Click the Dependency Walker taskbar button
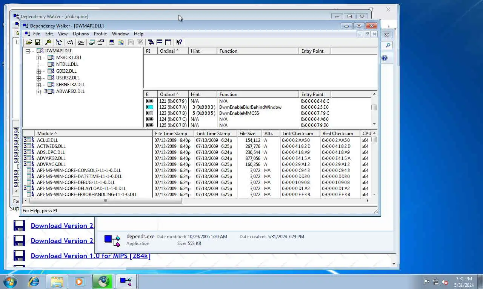The image size is (483, 289). coord(126,281)
